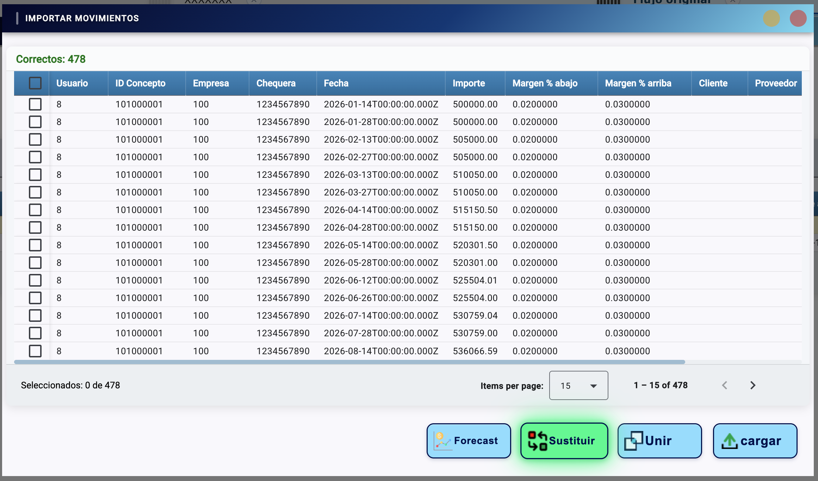Go to previous page of results

pos(725,385)
